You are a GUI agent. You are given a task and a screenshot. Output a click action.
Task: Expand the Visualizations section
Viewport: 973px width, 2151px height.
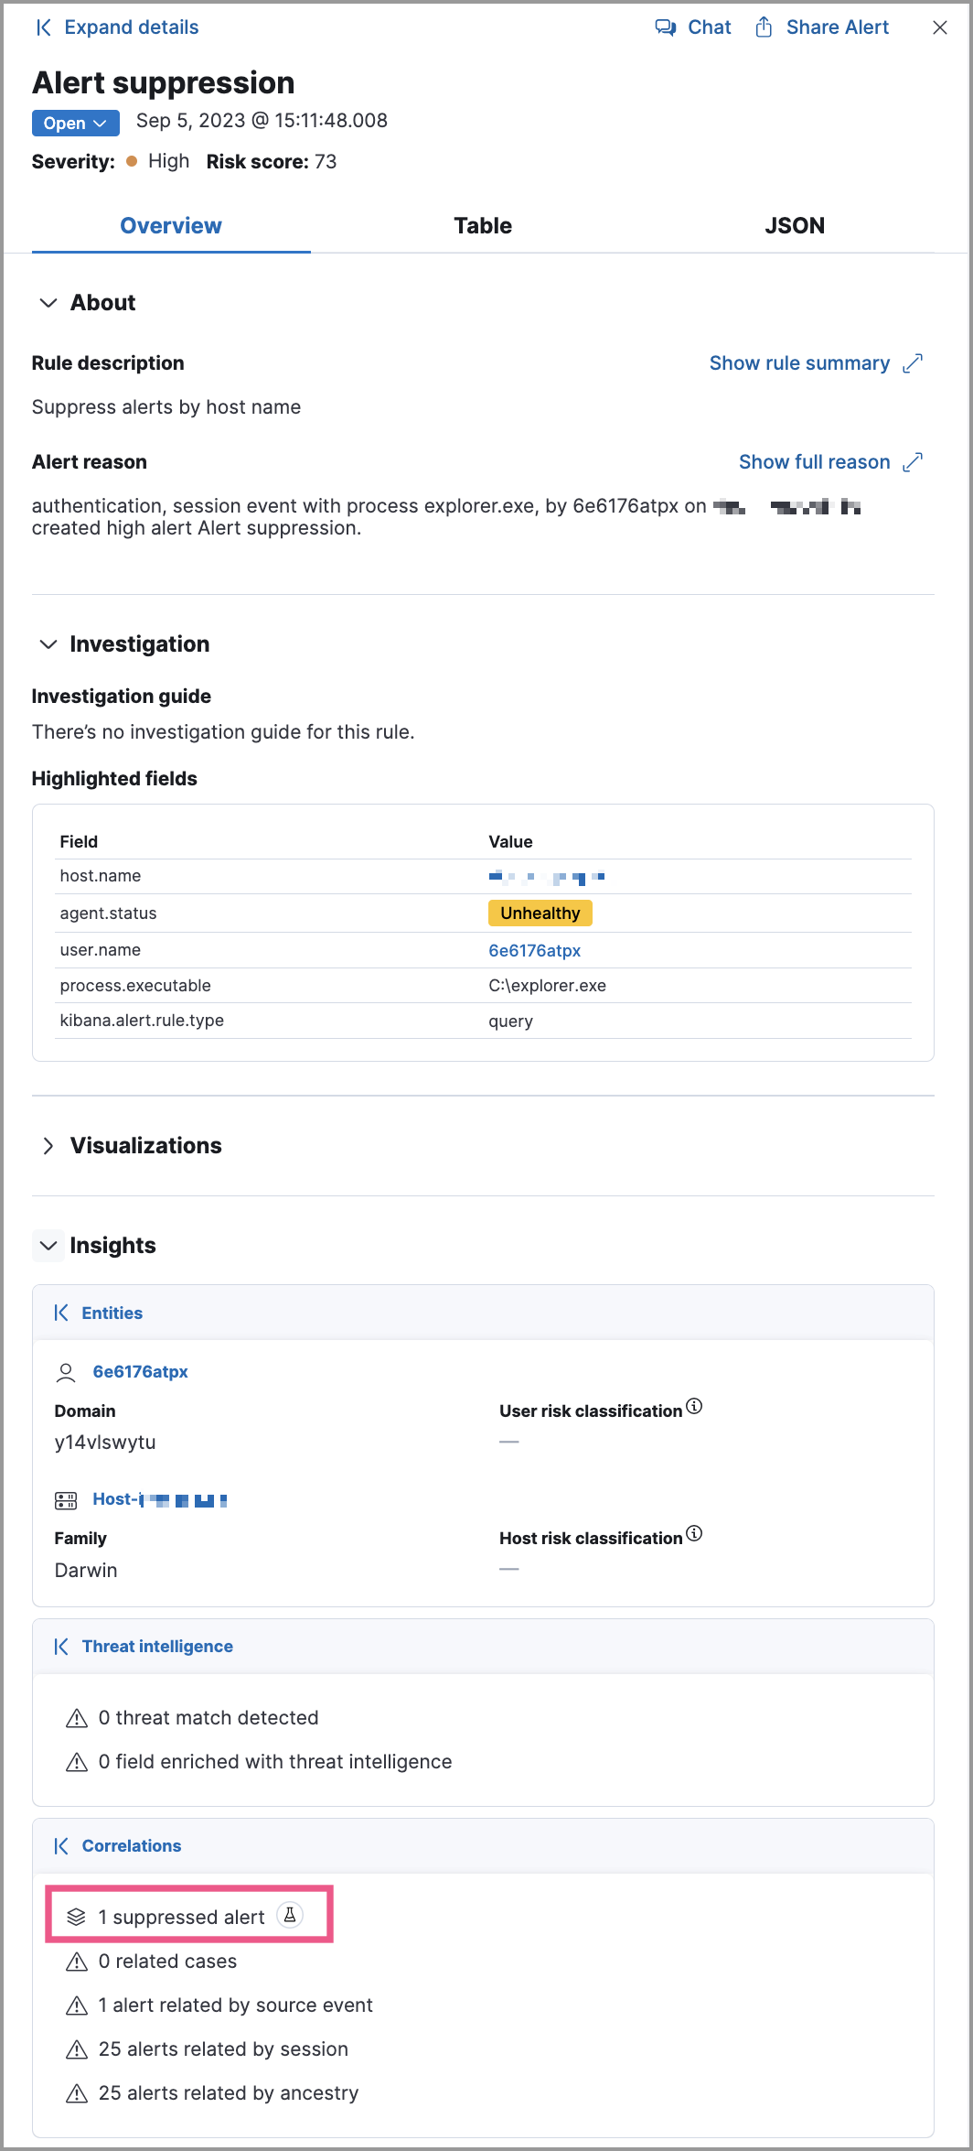(48, 1146)
